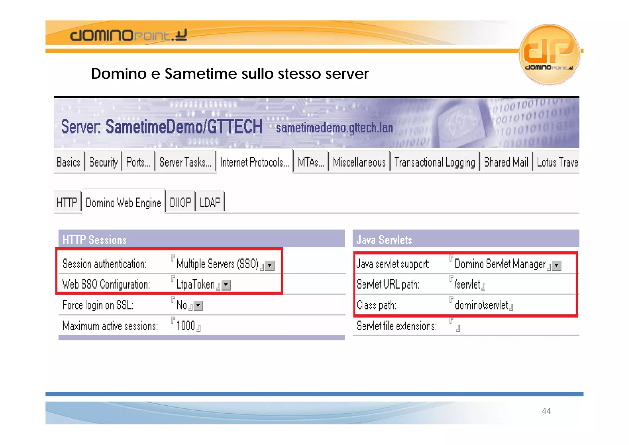The image size is (629, 445).
Task: Click the dominopoint banner logo text
Action: coord(128,35)
